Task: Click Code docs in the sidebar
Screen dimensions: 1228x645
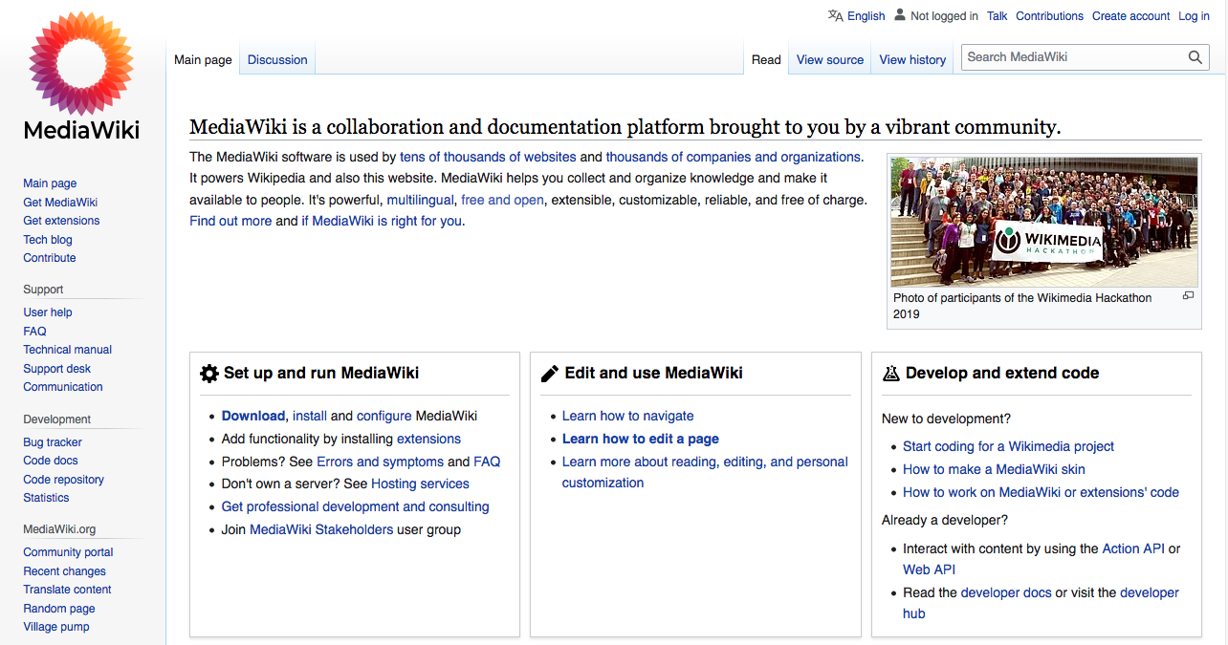Action: pos(51,461)
